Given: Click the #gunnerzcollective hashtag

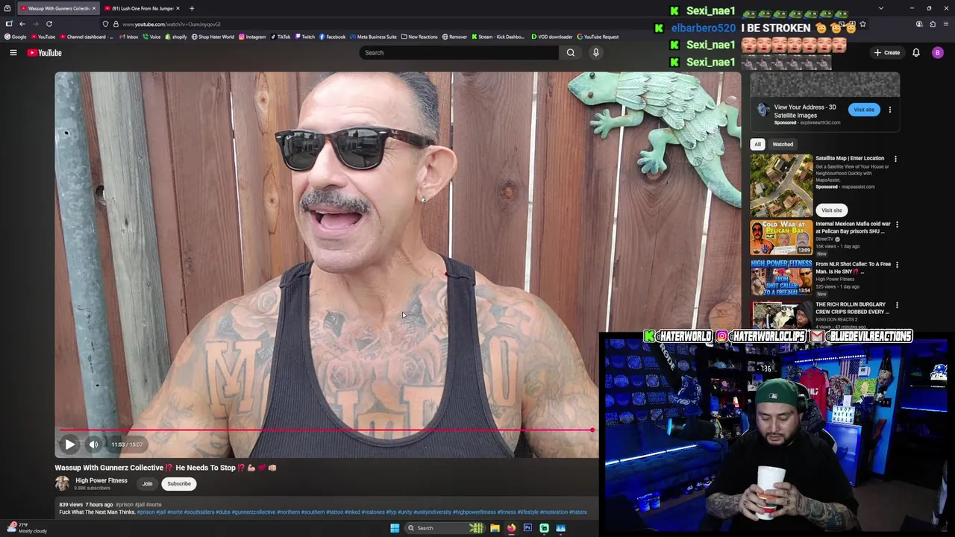Looking at the screenshot, I should pyautogui.click(x=253, y=512).
